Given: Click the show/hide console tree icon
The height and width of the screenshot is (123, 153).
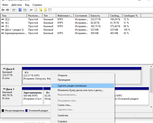Looking at the screenshot, I should point(14,10).
